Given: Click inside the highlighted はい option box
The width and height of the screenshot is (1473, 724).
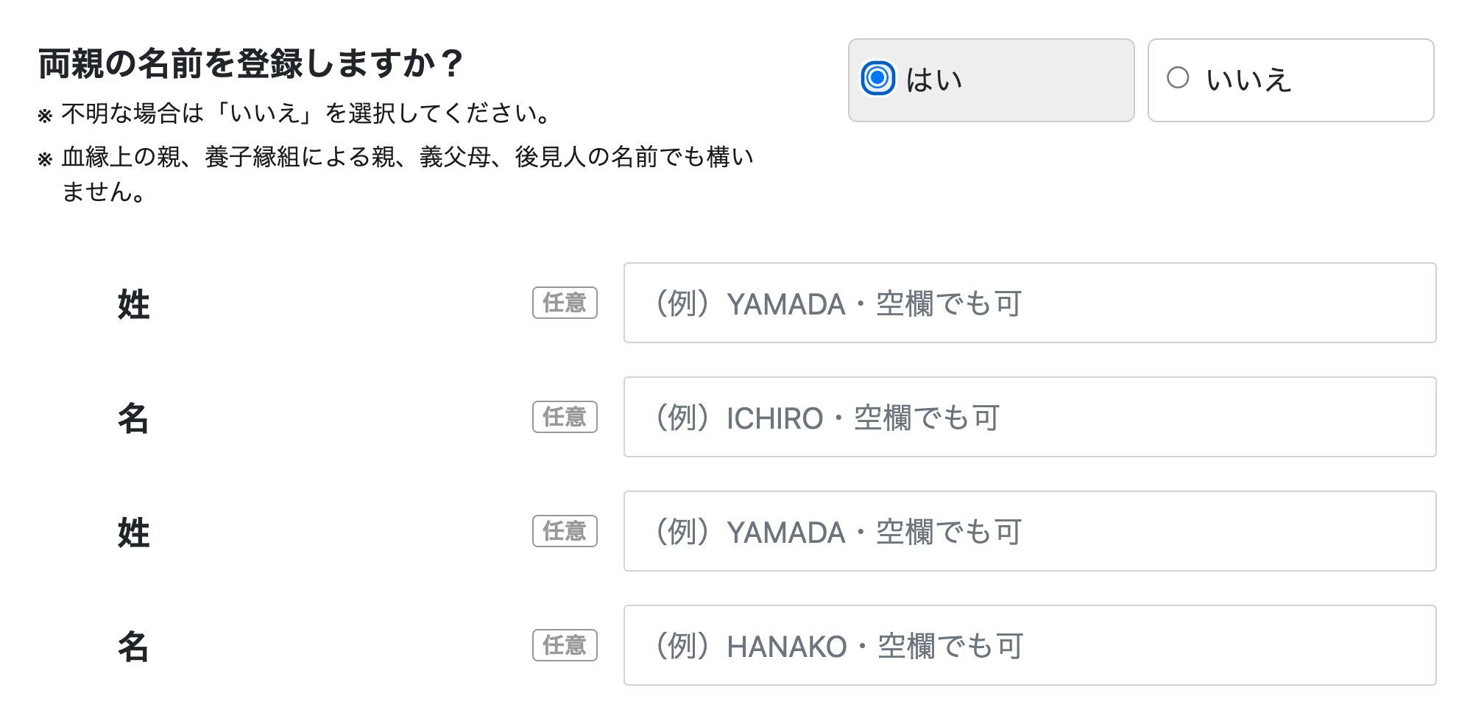Looking at the screenshot, I should [992, 76].
